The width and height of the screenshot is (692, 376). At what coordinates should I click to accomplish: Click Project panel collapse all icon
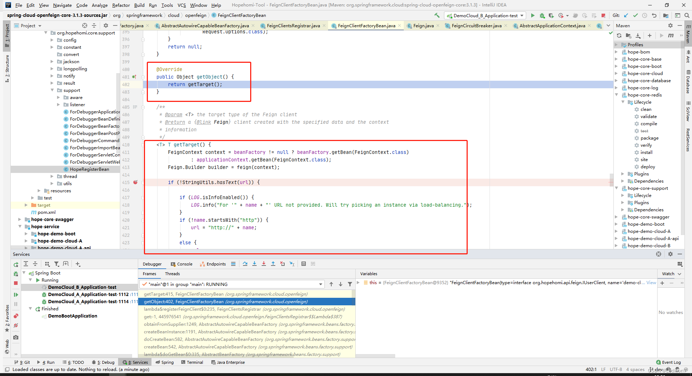94,25
